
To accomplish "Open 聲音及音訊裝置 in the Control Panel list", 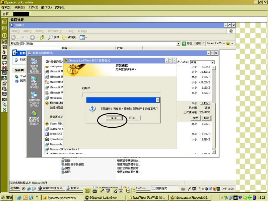I will (72, 164).
